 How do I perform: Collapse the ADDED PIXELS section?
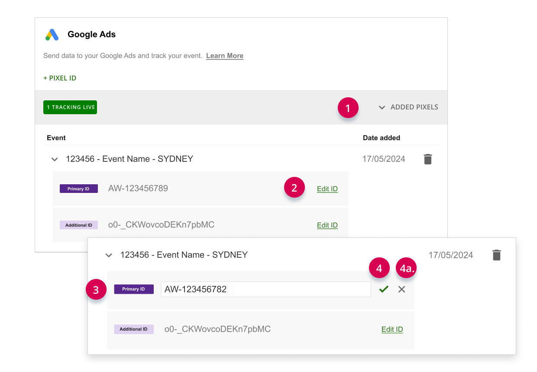[x=408, y=107]
